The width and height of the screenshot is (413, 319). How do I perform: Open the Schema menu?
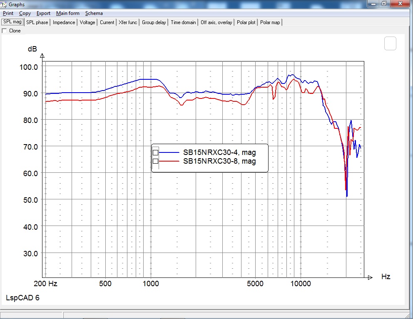point(94,13)
